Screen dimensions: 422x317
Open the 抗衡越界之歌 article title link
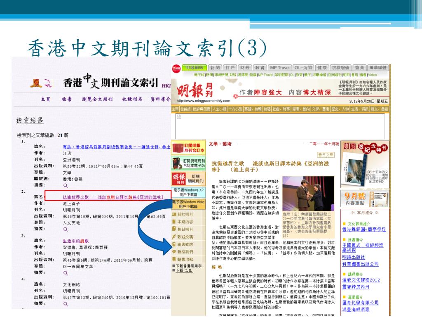(x=113, y=197)
